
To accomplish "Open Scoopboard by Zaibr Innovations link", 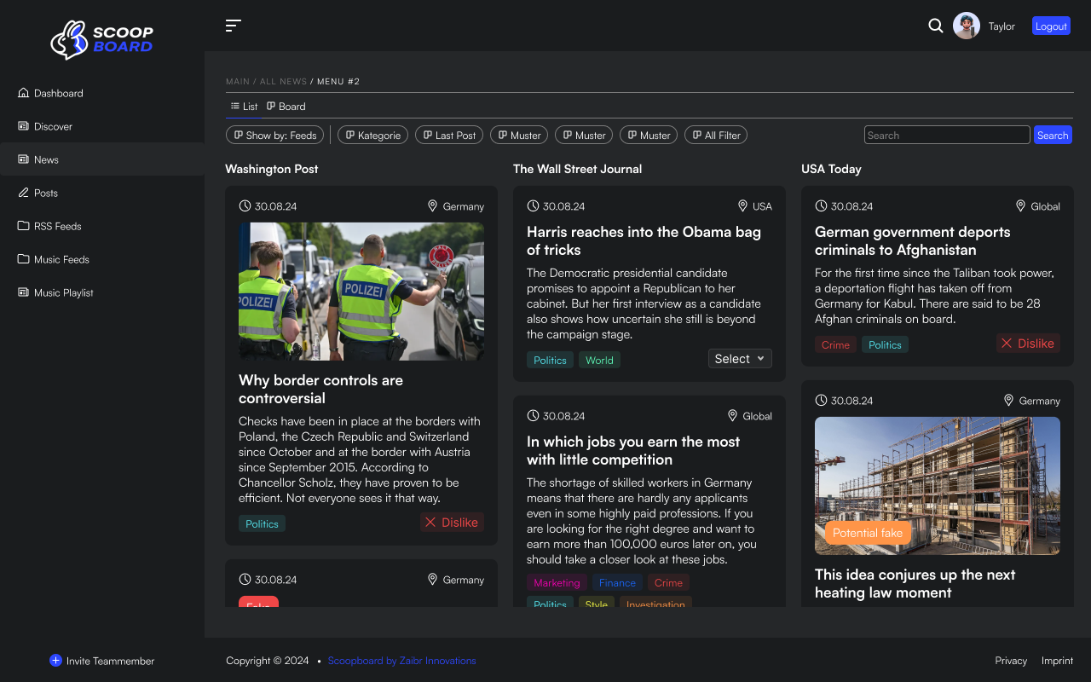I will pos(401,661).
